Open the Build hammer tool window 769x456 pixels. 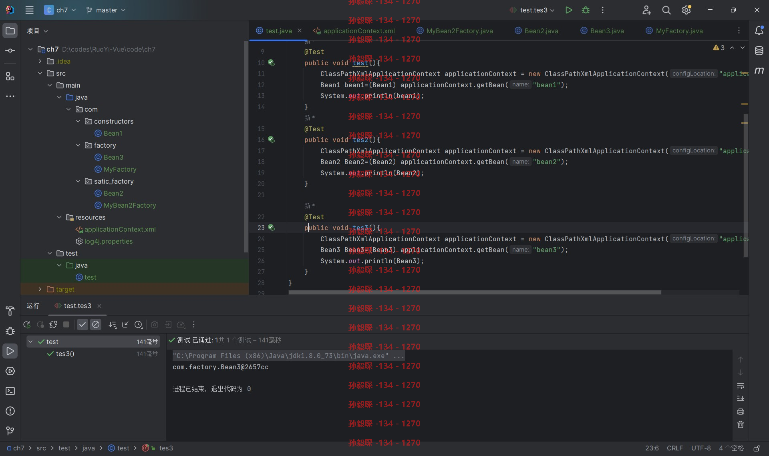click(x=10, y=311)
